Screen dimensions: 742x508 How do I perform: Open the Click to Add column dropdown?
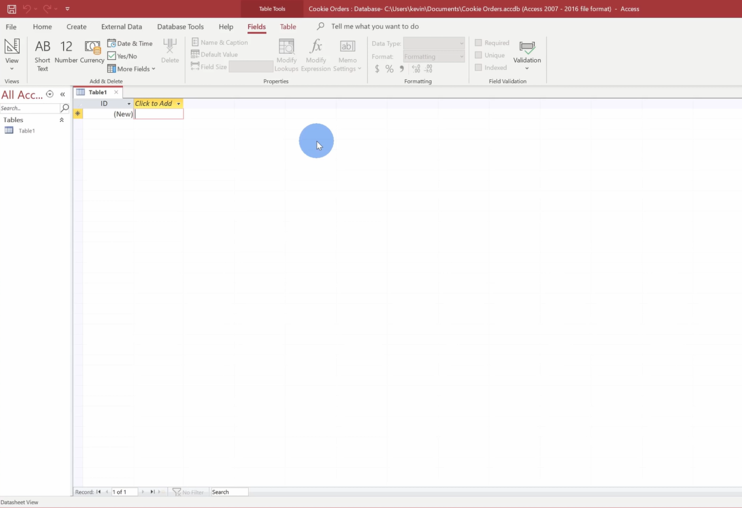point(178,103)
